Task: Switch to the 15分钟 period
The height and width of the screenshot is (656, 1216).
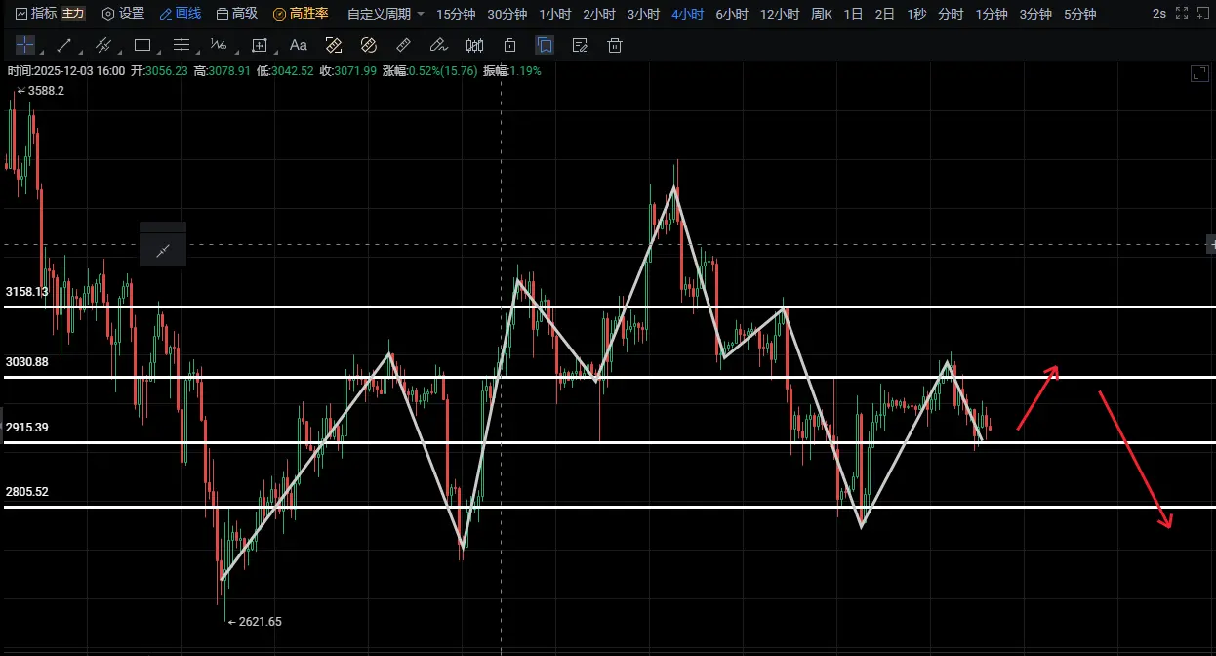Action: tap(456, 14)
